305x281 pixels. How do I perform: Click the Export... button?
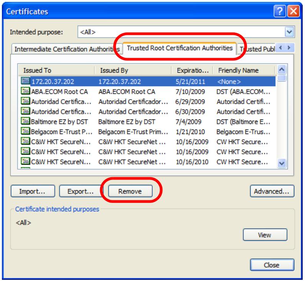[x=81, y=191]
